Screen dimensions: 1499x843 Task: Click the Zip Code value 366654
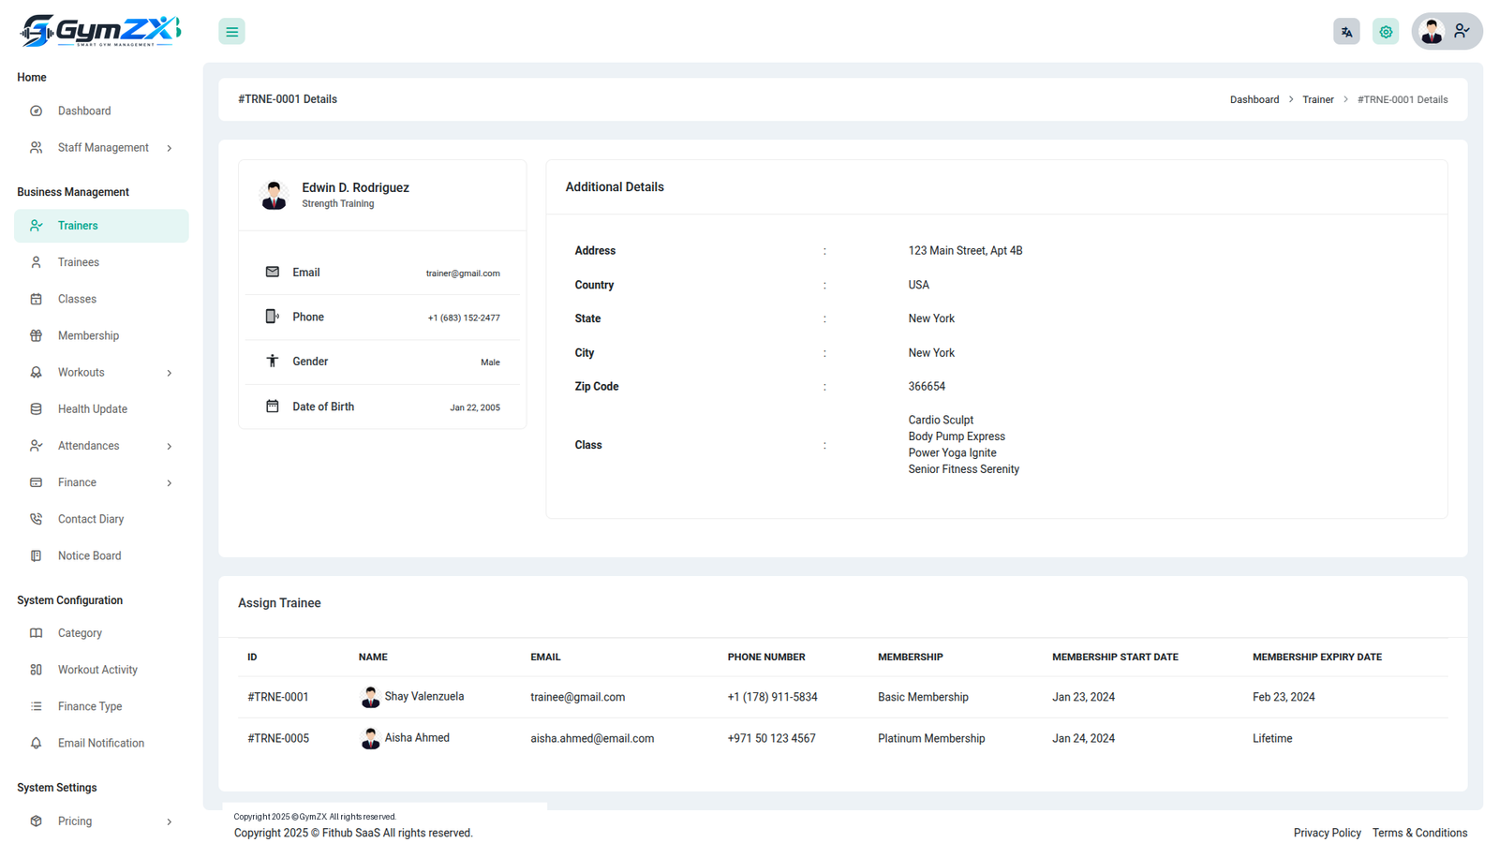click(927, 387)
